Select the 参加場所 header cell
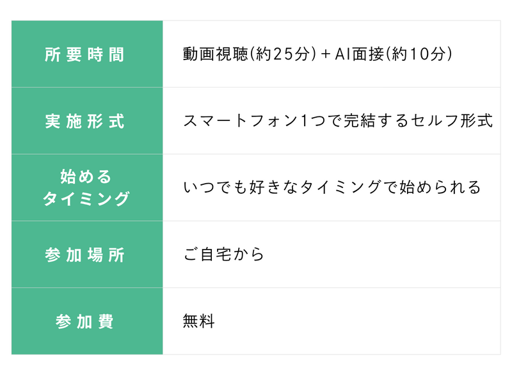 point(87,255)
